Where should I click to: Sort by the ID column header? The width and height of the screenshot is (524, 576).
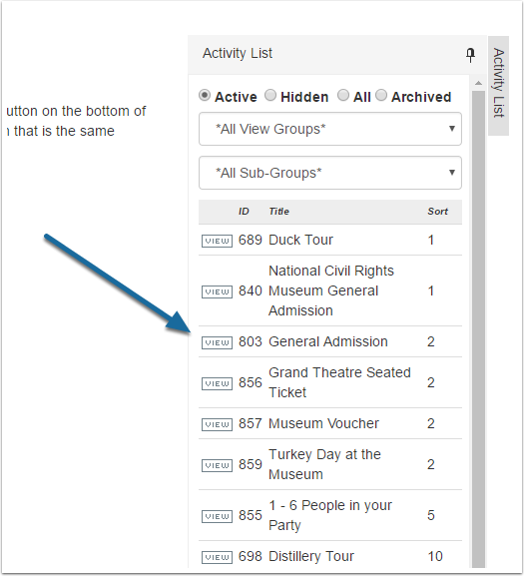(x=244, y=212)
